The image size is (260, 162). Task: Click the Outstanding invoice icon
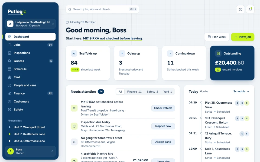point(218,53)
